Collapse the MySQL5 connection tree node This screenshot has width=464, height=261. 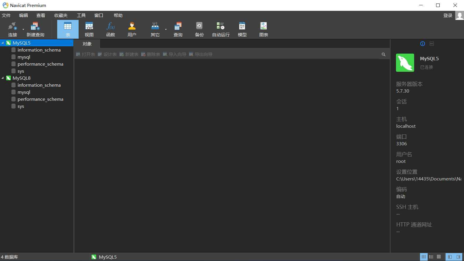pos(3,43)
